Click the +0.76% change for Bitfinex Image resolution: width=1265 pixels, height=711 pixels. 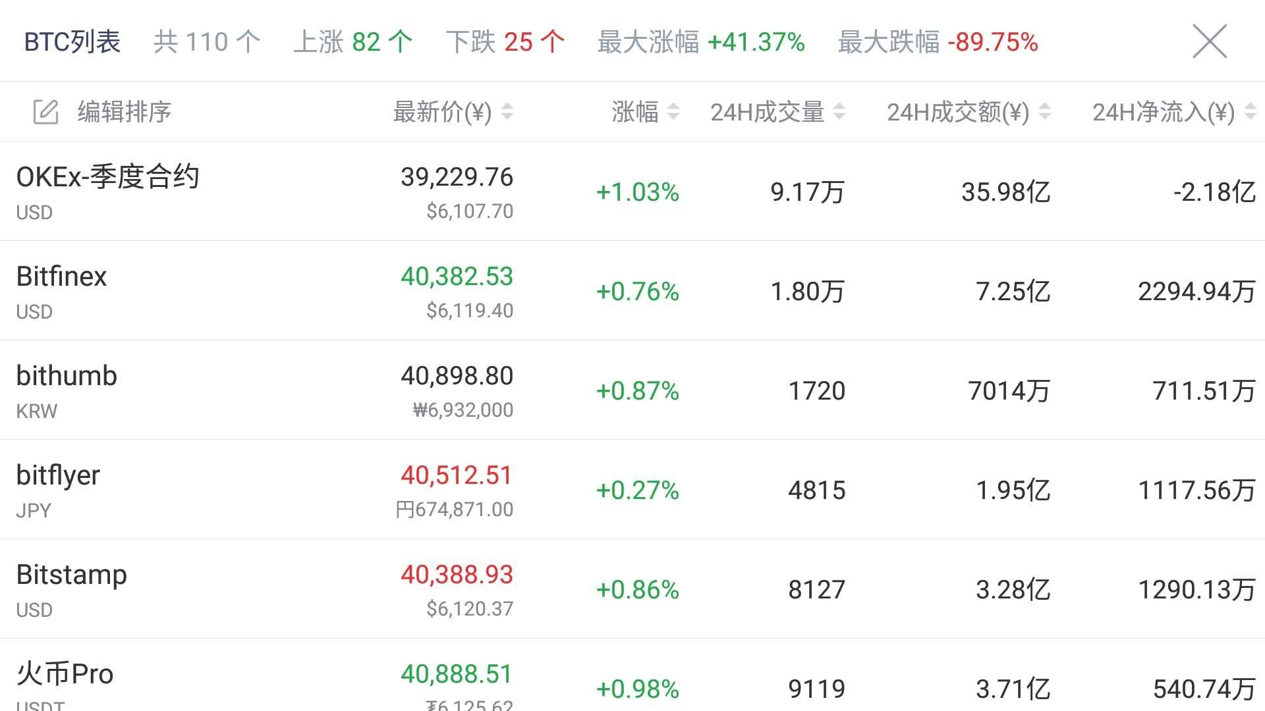(637, 292)
